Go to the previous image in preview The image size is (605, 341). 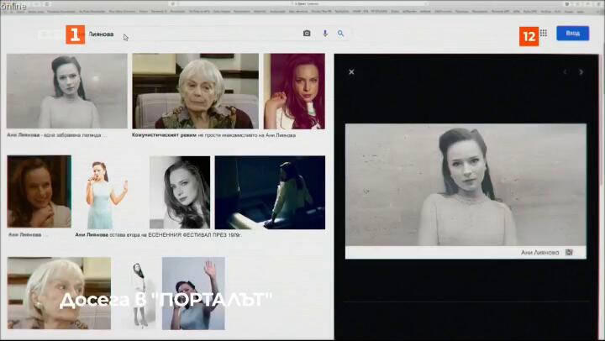565,72
